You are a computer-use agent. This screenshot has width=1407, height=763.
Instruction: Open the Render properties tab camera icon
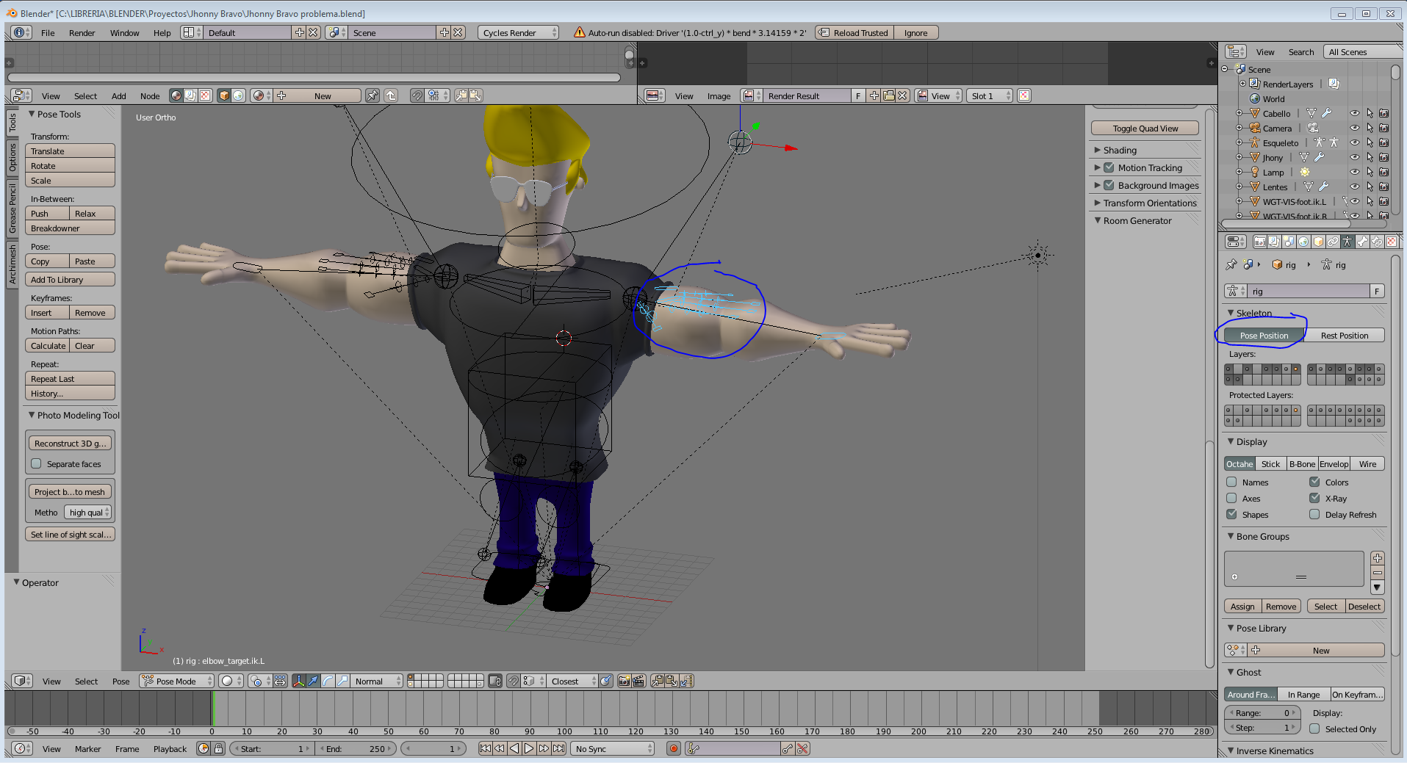click(1259, 242)
